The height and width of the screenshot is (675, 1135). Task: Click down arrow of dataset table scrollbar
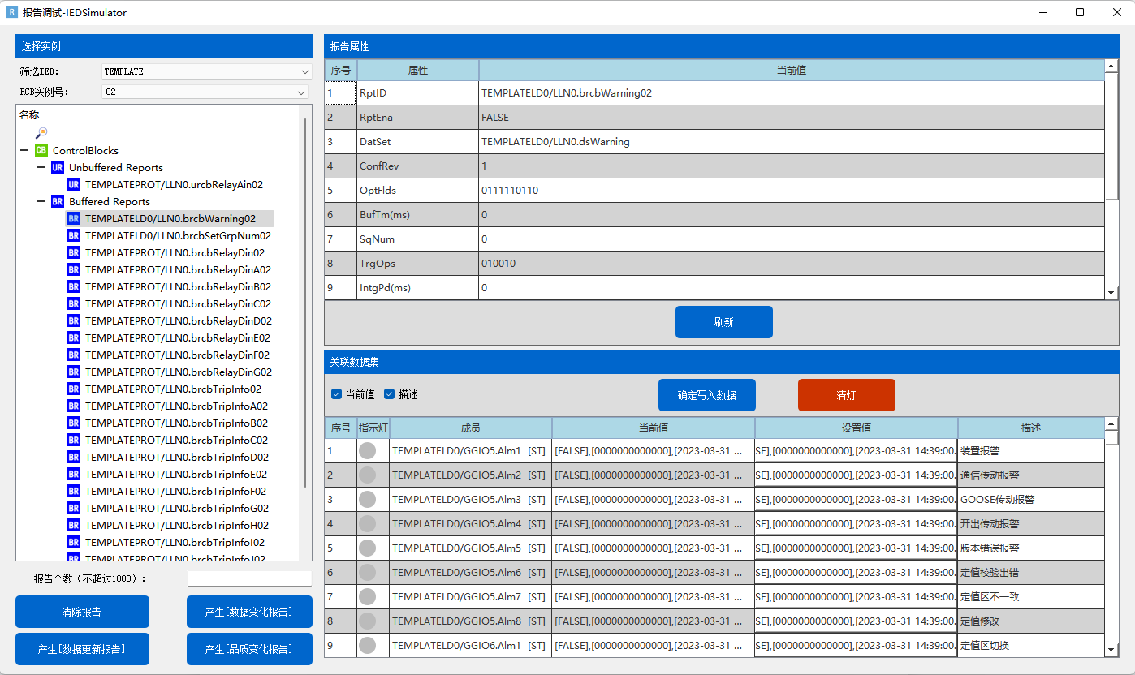click(x=1111, y=651)
